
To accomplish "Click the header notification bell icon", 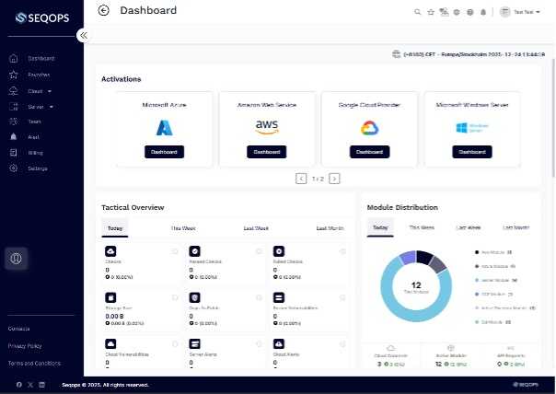I will (x=483, y=12).
